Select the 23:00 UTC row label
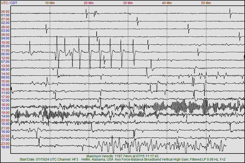The width and height of the screenshot is (245, 163). pos(5,144)
